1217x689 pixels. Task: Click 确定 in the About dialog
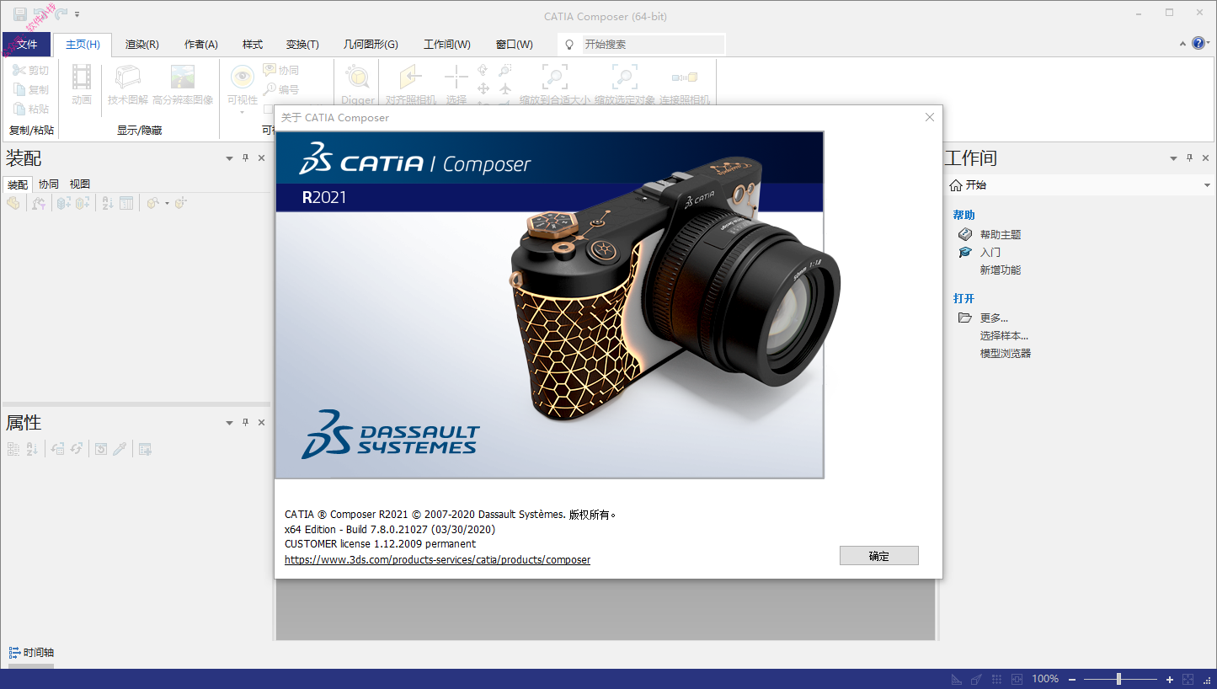tap(879, 556)
